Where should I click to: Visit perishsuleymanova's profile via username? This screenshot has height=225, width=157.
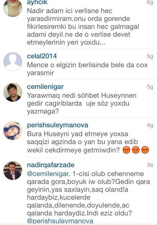click(58, 125)
